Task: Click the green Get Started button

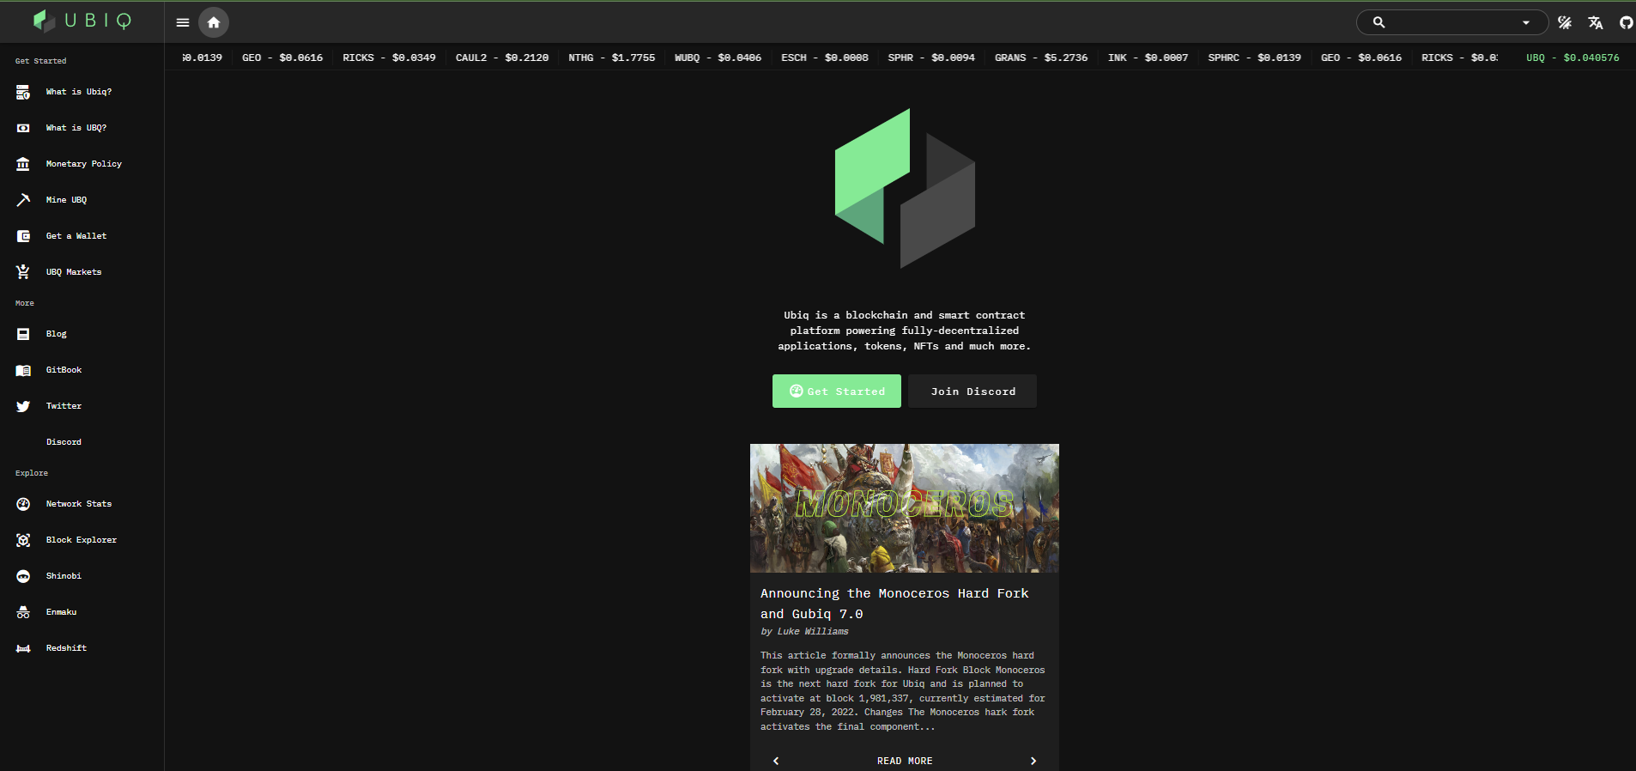Action: (x=837, y=392)
